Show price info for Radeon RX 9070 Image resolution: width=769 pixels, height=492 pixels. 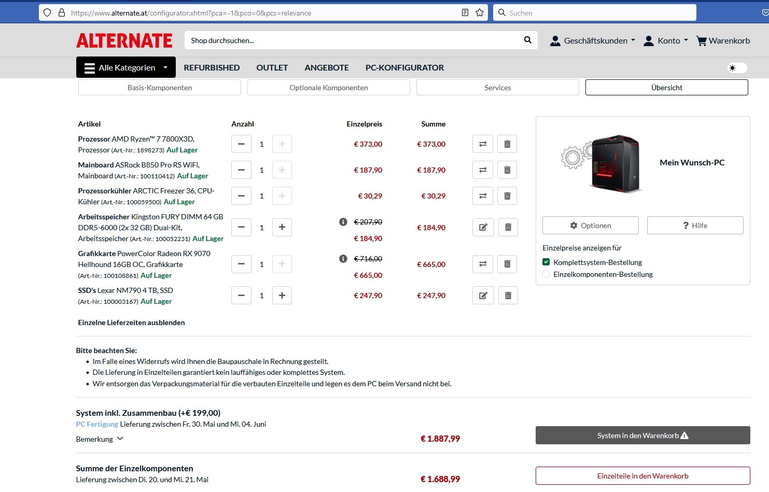(343, 259)
